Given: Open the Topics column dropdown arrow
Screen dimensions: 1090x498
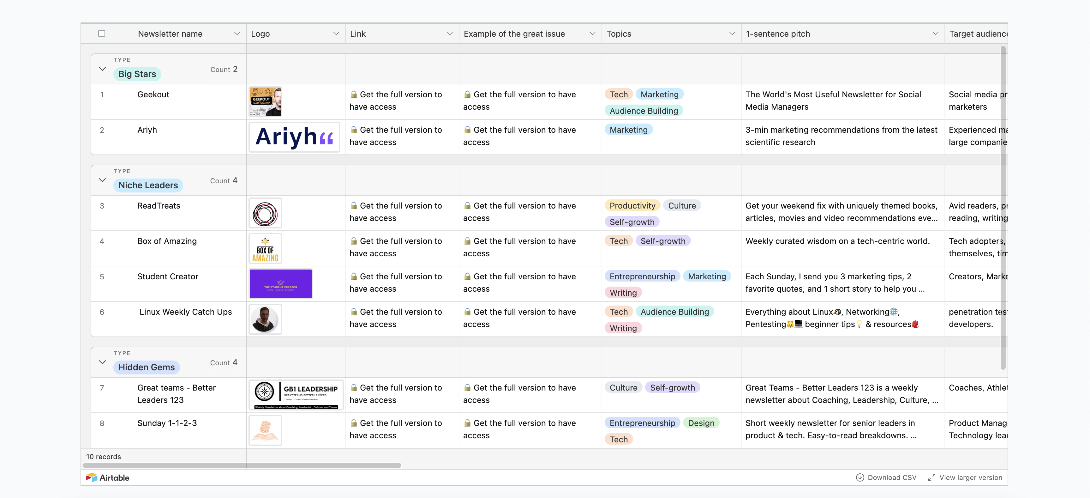Looking at the screenshot, I should coord(732,33).
